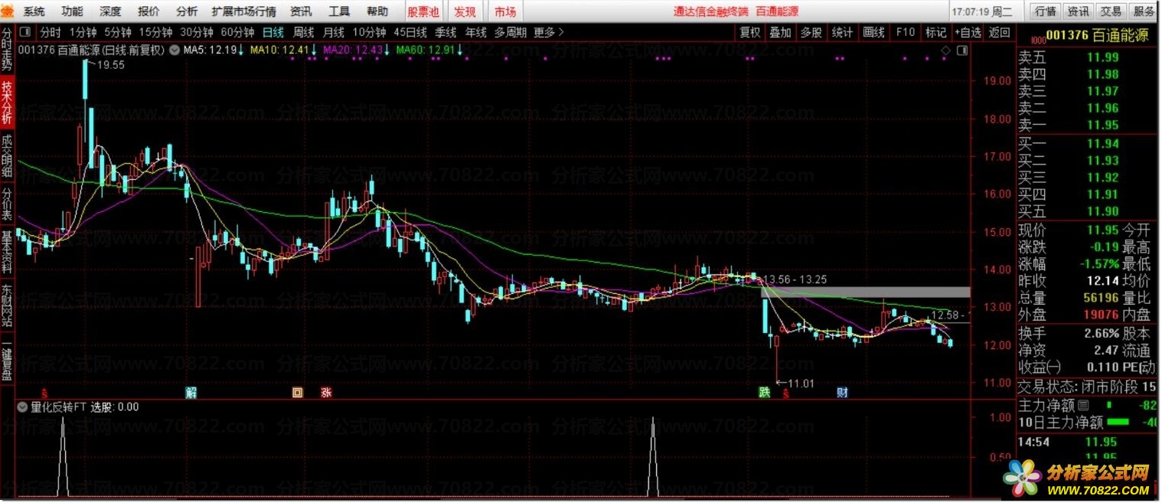
Task: Click the 复权 toolbar button
Action: coord(750,32)
